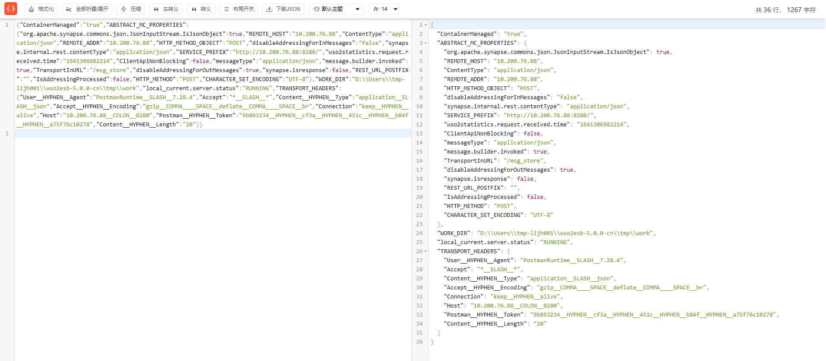Open the 默认主题 theme dropdown
This screenshot has height=361, width=826.
pyautogui.click(x=337, y=9)
